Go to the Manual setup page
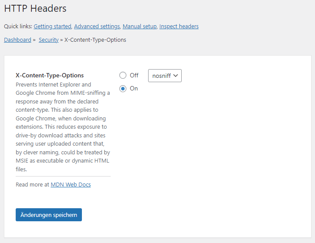 (139, 26)
